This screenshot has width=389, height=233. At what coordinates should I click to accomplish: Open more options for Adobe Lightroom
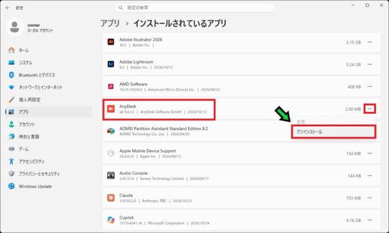pyautogui.click(x=370, y=64)
